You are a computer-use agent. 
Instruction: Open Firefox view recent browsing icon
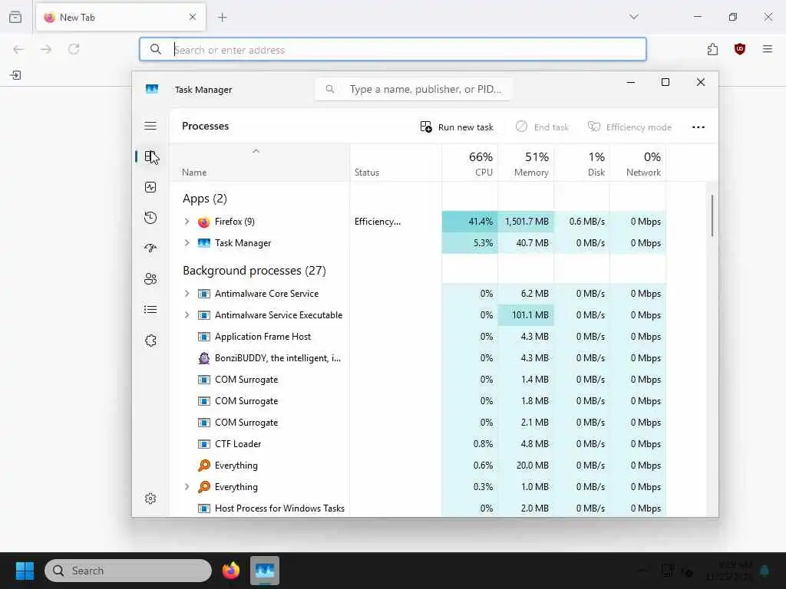(x=15, y=17)
